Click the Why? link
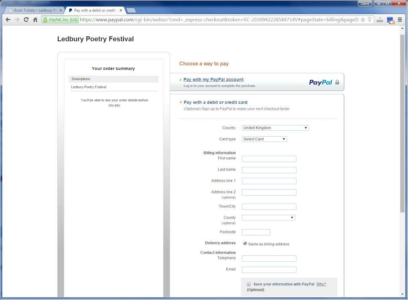Viewport: 408px width, 300px height. (x=321, y=284)
